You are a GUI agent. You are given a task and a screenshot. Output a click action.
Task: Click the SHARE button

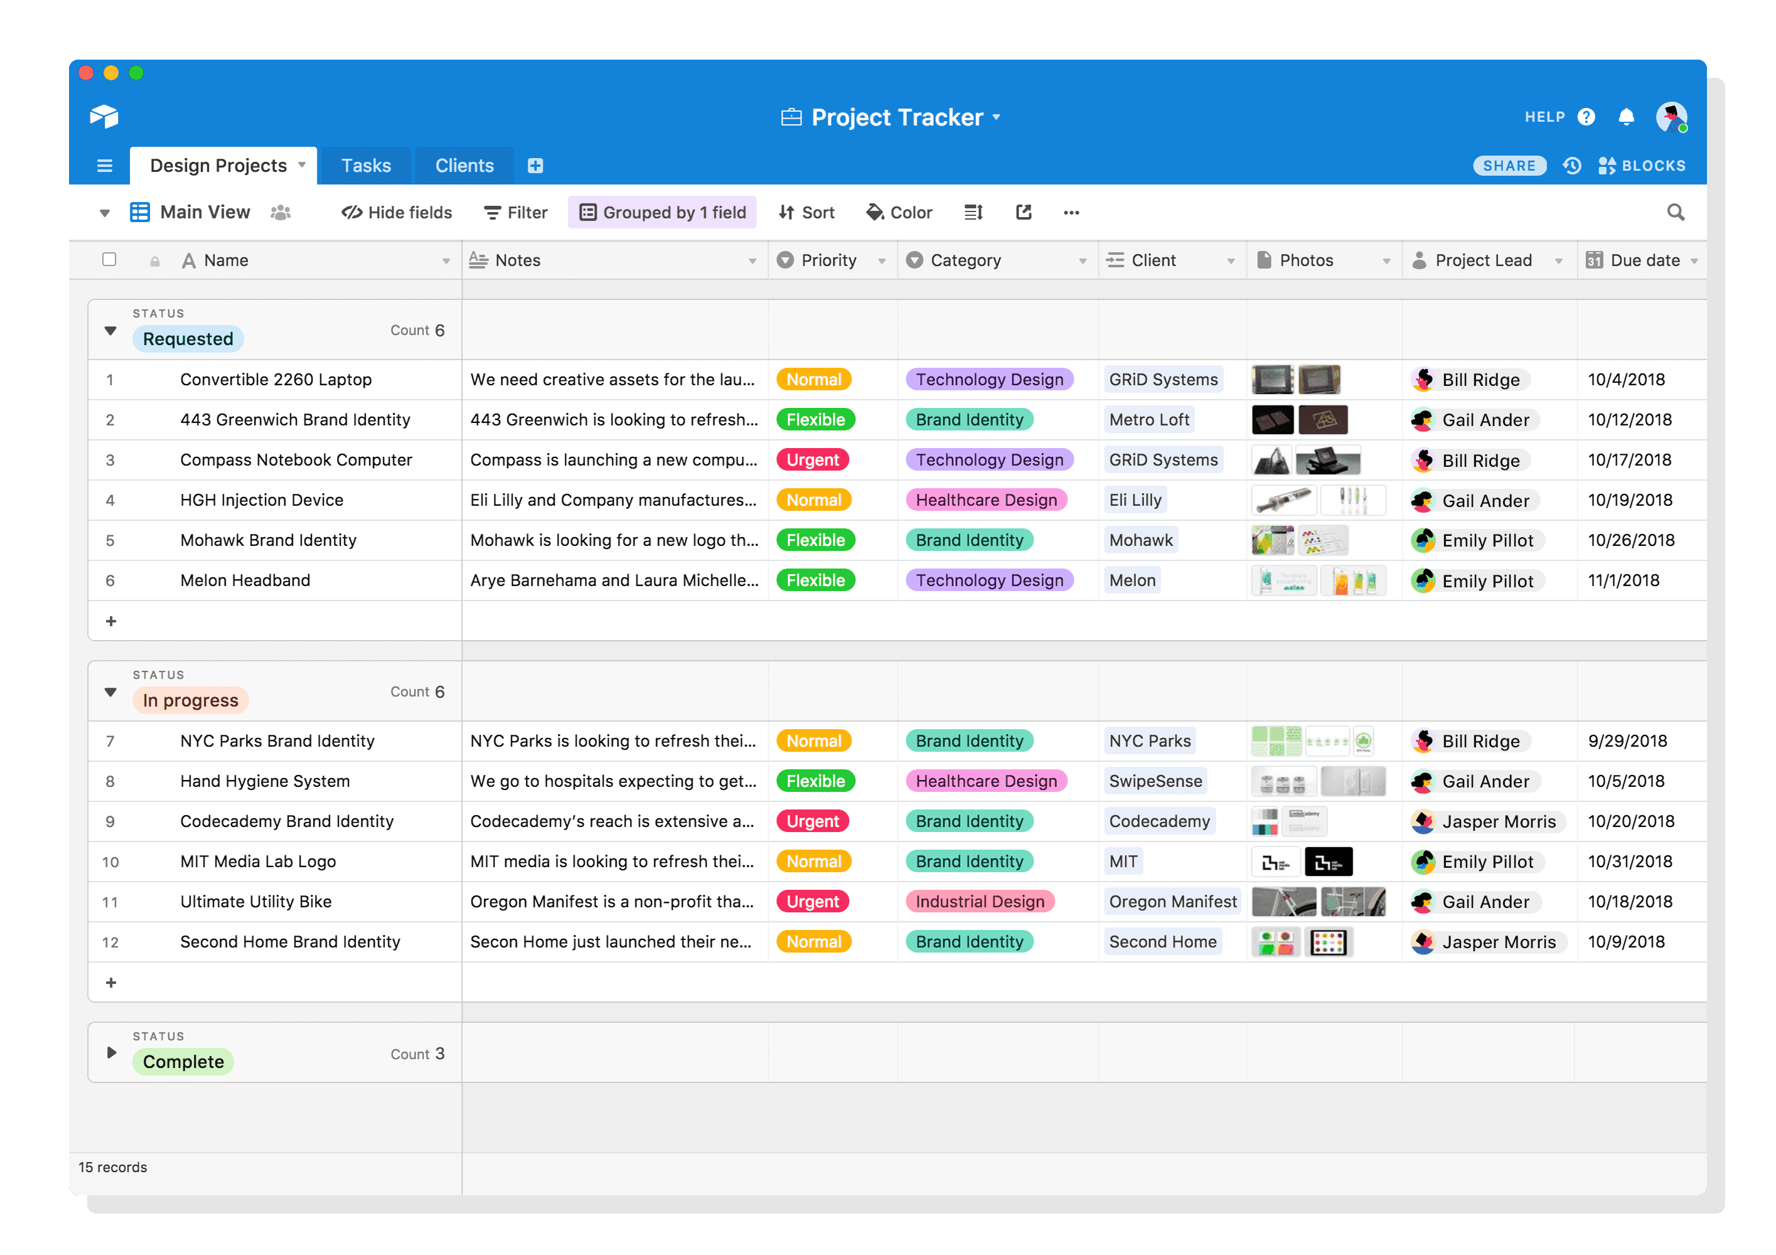coord(1509,164)
